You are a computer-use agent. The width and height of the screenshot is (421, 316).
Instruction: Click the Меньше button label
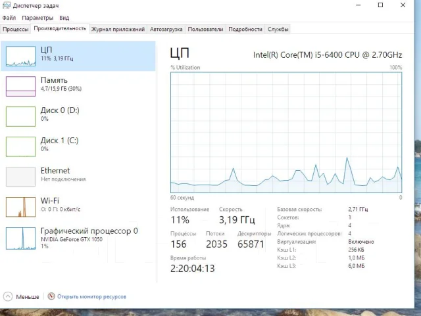click(28, 297)
